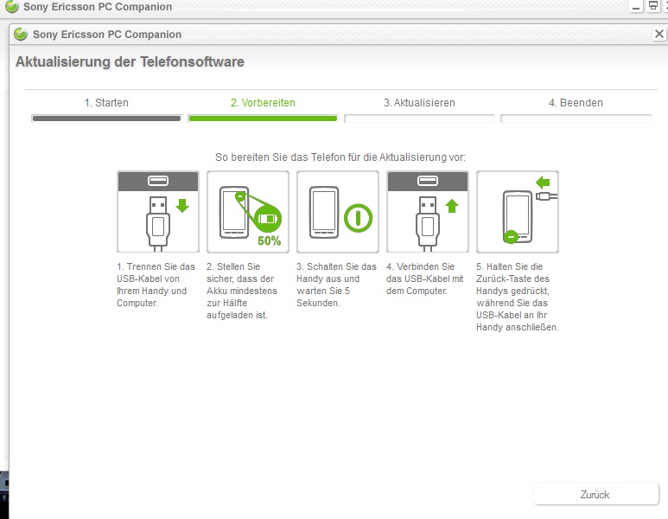Click text 'Trennen Sie das USB-Kabel'
Screen dimensions: 668x519
[x=156, y=272]
